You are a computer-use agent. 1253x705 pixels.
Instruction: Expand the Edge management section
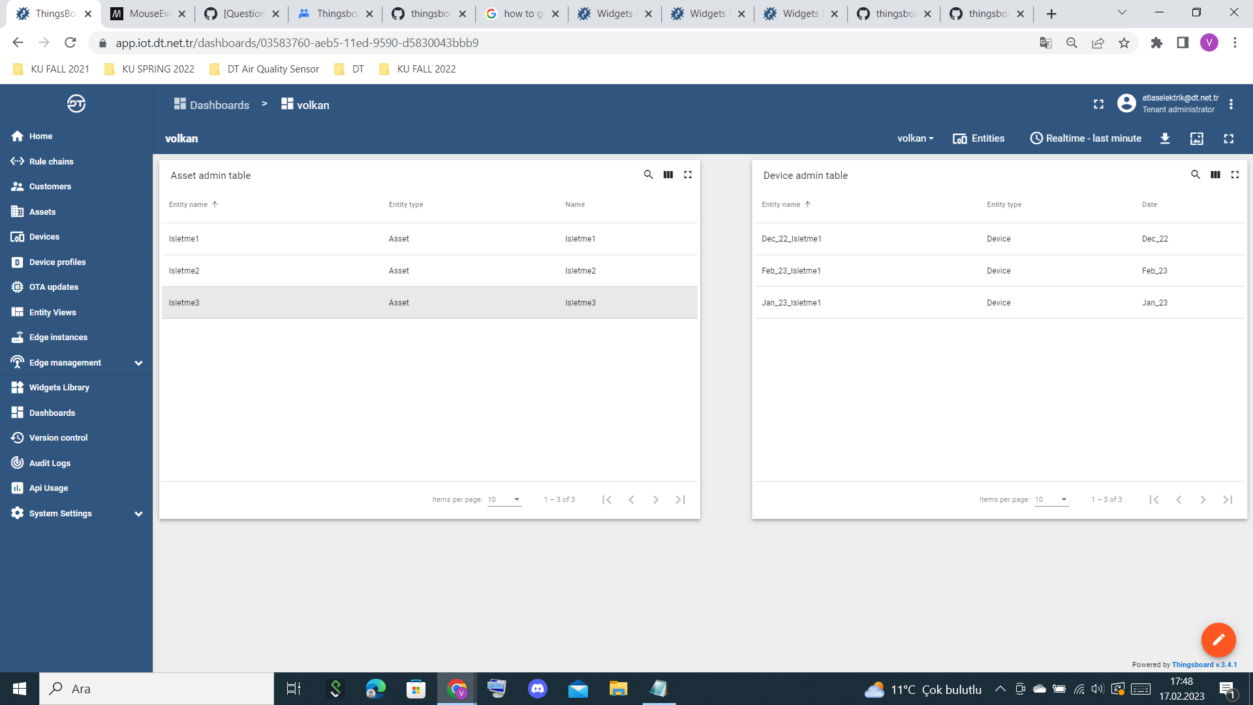tap(65, 362)
